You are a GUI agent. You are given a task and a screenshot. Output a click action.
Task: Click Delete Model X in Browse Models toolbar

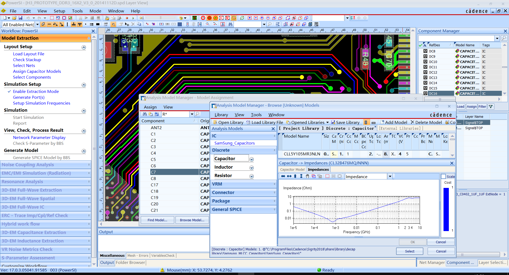pyautogui.click(x=426, y=122)
